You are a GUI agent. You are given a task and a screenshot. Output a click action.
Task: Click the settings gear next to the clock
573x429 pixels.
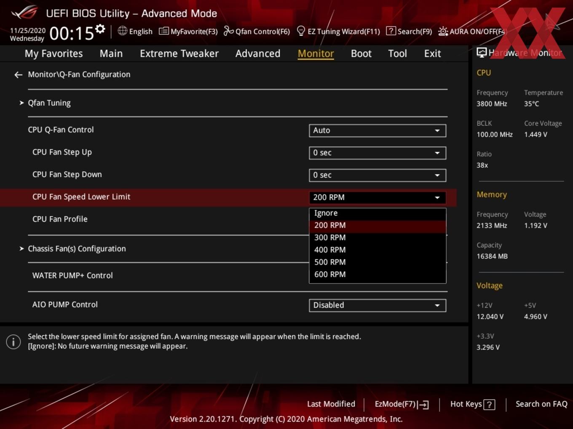100,29
